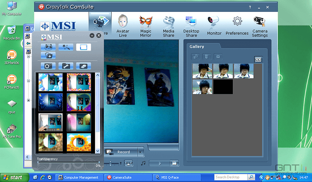Image resolution: width=312 pixels, height=182 pixels.
Task: Expand the Record mode dropdown arrow
Action: click(x=141, y=152)
